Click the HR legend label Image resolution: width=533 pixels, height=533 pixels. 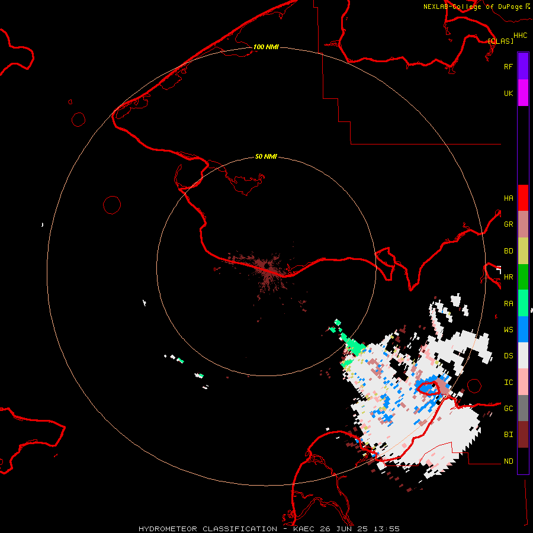[508, 277]
